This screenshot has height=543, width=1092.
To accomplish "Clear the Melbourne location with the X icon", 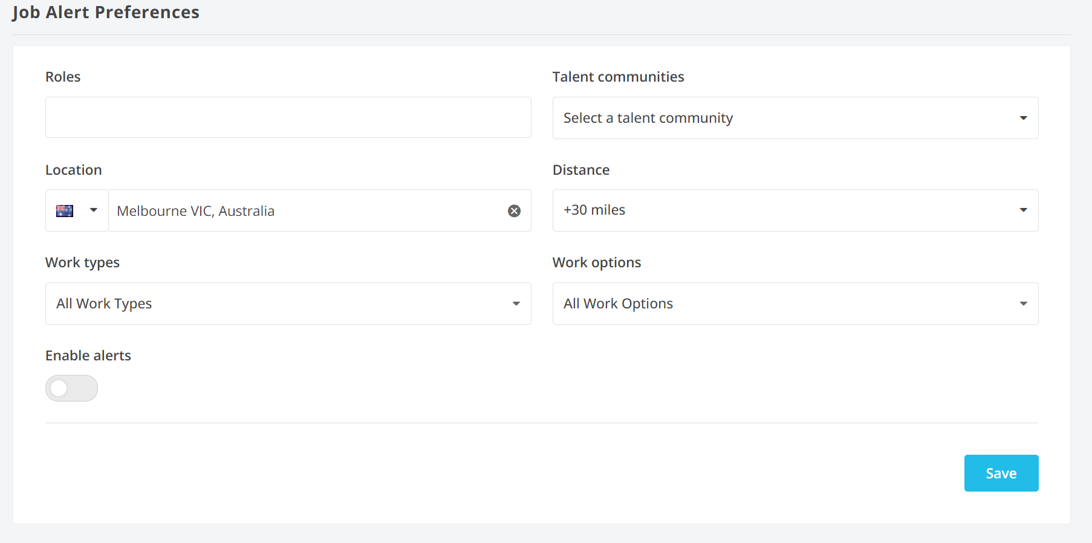I will pyautogui.click(x=514, y=210).
